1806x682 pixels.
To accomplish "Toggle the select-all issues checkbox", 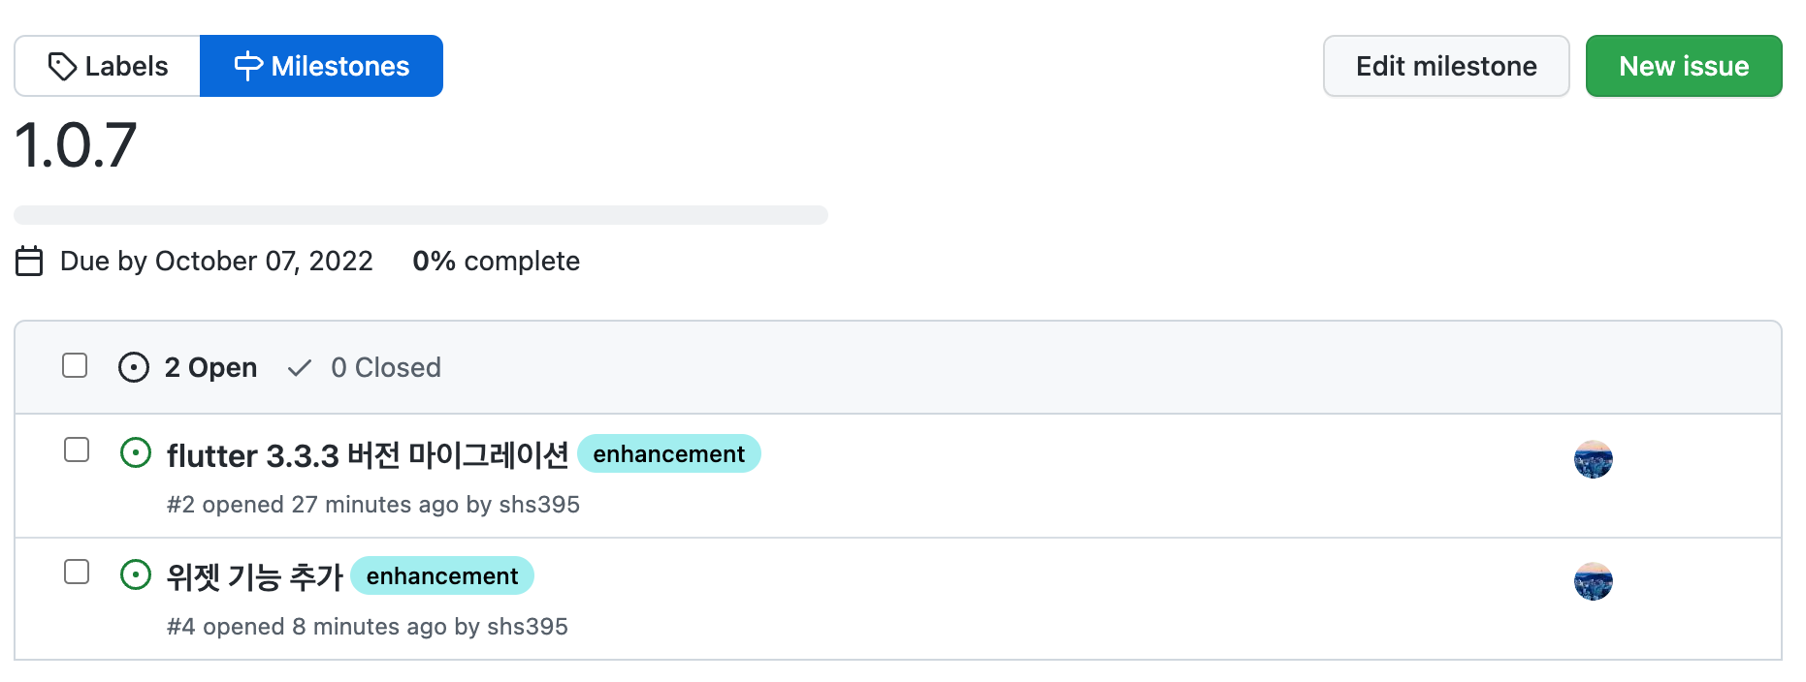I will tap(75, 365).
